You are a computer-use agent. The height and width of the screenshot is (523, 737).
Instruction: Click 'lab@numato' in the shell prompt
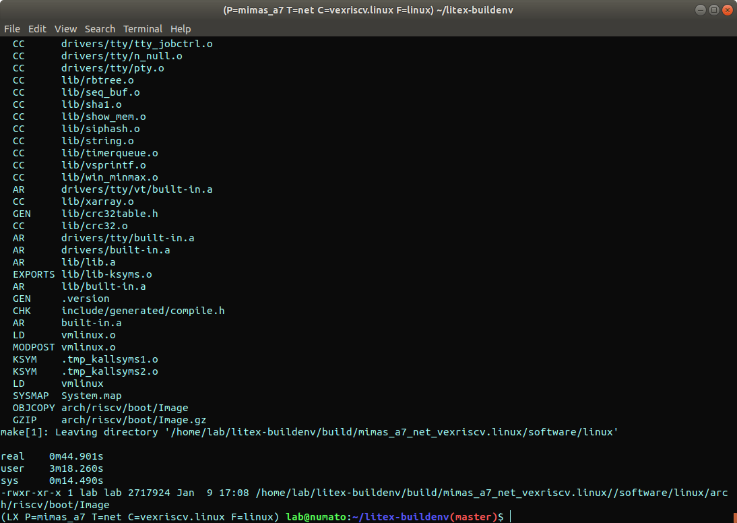pyautogui.click(x=315, y=517)
